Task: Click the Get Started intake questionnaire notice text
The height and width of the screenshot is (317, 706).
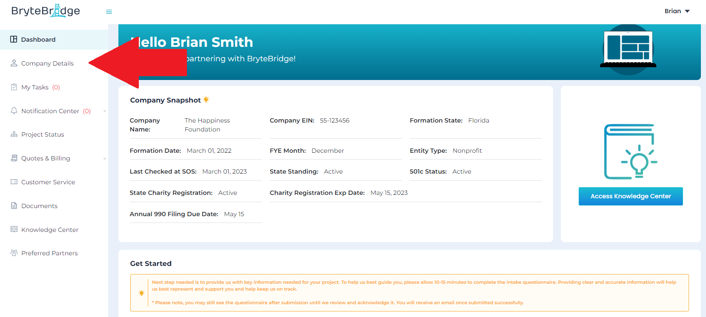Action: click(x=414, y=286)
